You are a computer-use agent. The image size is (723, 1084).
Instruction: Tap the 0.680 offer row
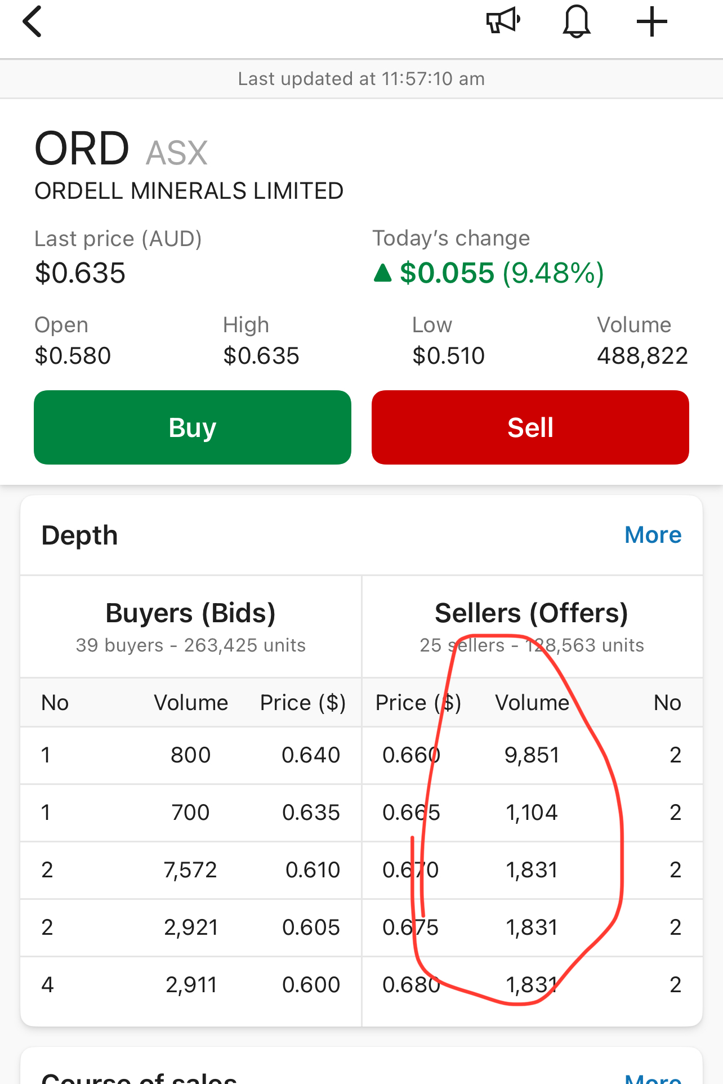pyautogui.click(x=532, y=985)
